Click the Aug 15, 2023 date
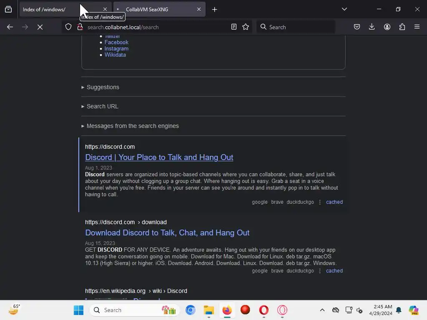The image size is (427, 320). 100,243
